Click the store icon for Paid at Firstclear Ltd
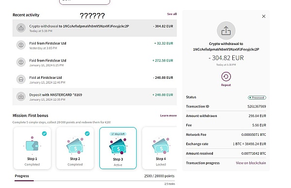291x188 pixels. 21,79
